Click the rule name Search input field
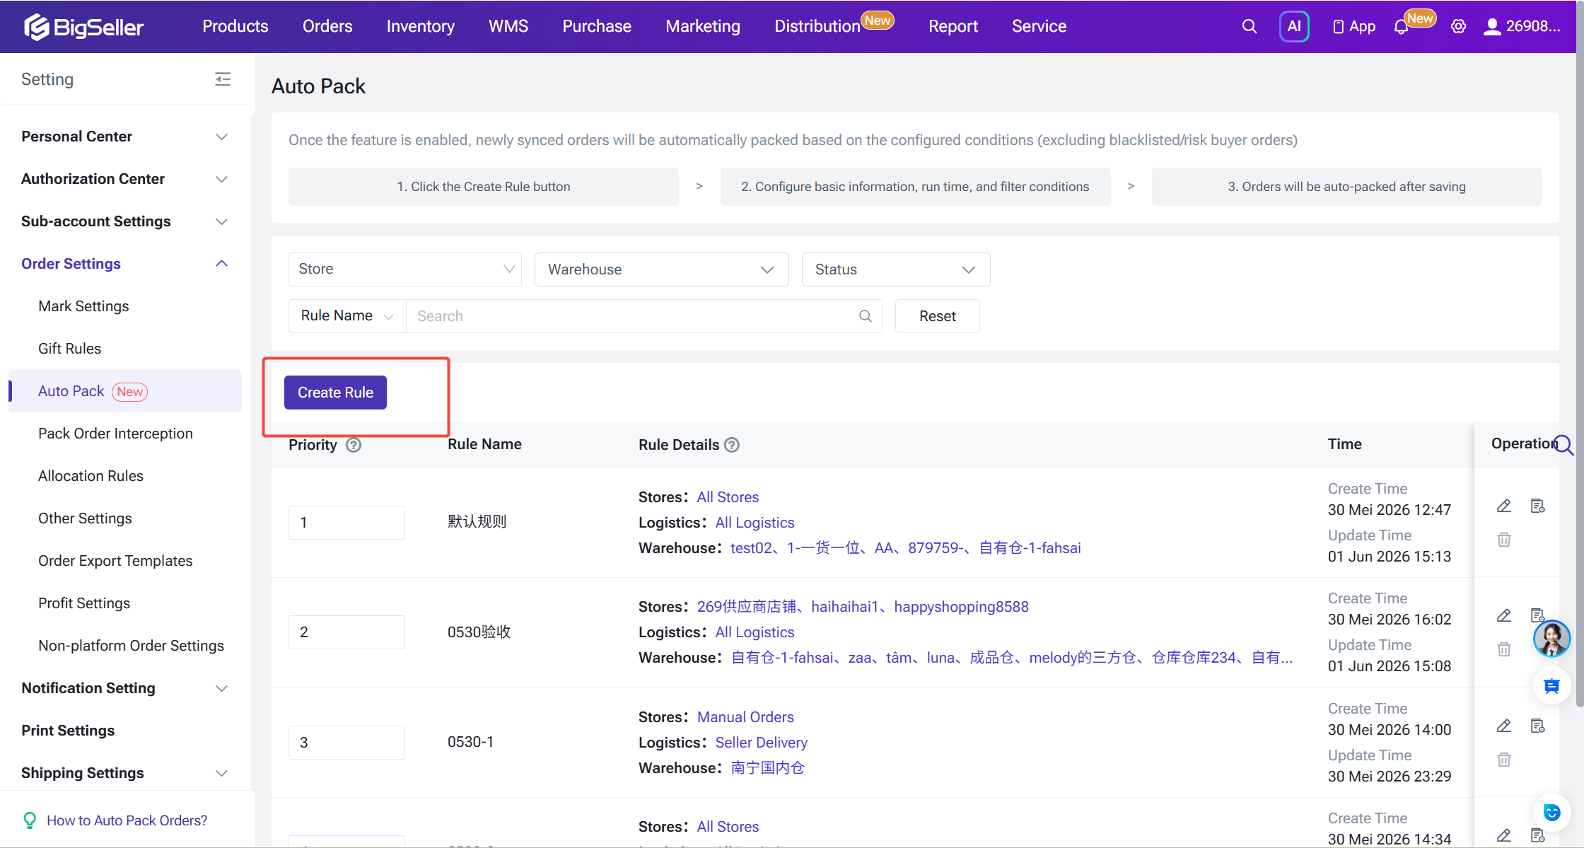This screenshot has height=848, width=1584. (643, 316)
